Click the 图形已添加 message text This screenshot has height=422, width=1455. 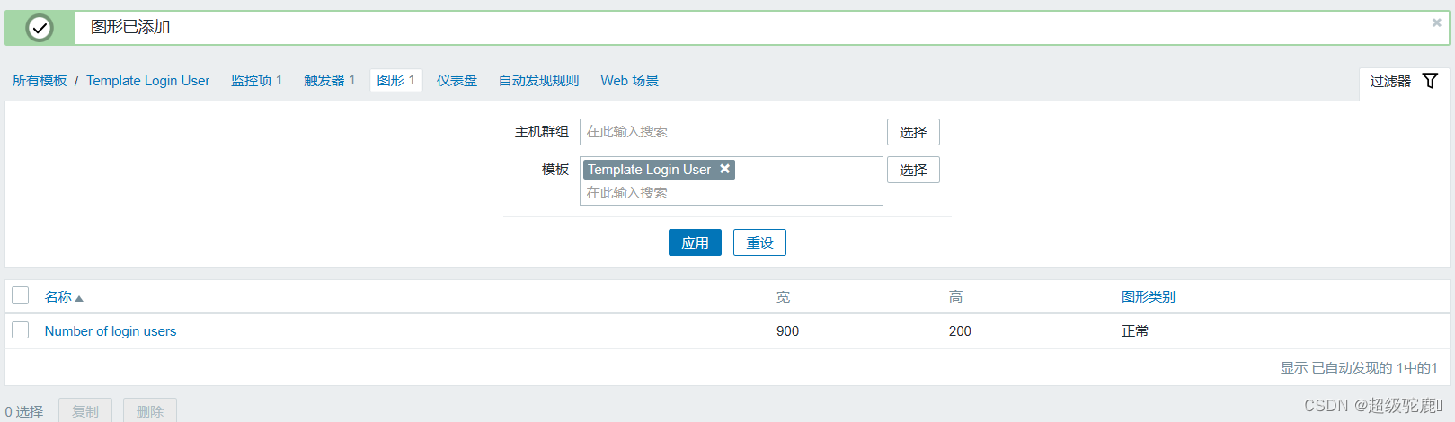(130, 28)
